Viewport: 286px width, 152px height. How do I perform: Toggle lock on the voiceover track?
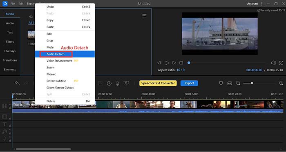10,141
